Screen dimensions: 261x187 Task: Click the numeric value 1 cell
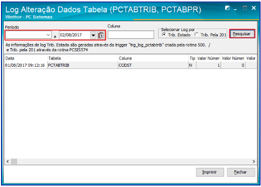coord(209,65)
